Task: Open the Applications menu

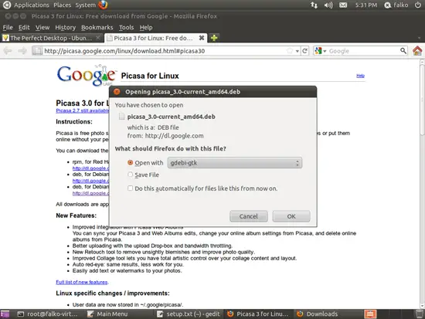Action: pos(32,5)
